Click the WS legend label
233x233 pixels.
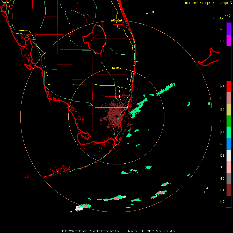pyautogui.click(x=222, y=144)
